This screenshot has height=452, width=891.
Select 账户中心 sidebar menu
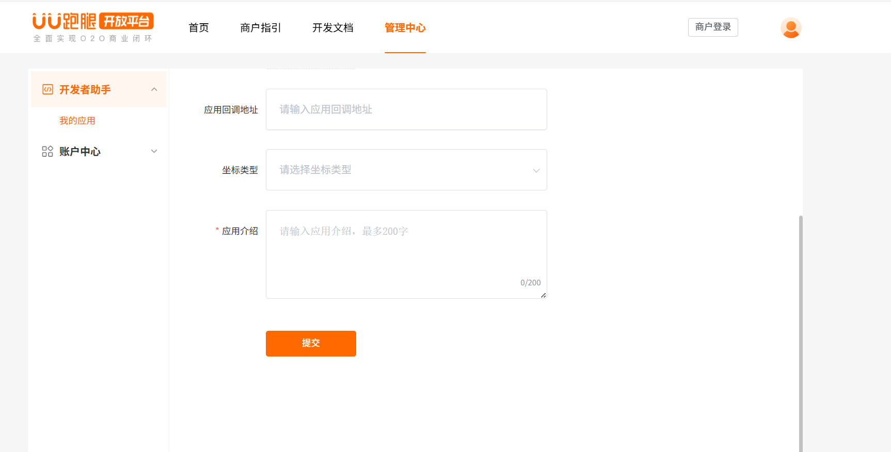(x=99, y=151)
